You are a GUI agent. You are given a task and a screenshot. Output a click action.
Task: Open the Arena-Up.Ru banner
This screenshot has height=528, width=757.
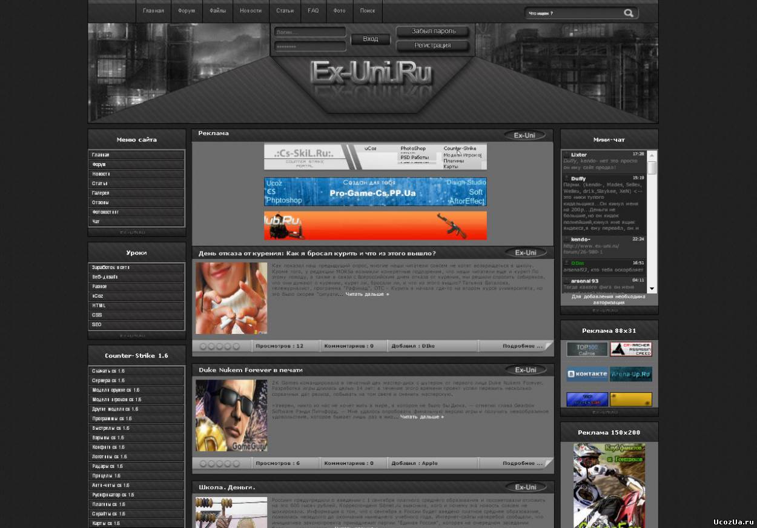coord(631,374)
